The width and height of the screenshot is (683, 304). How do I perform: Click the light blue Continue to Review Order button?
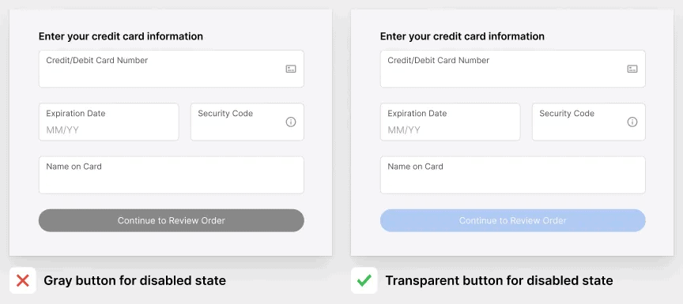click(513, 220)
